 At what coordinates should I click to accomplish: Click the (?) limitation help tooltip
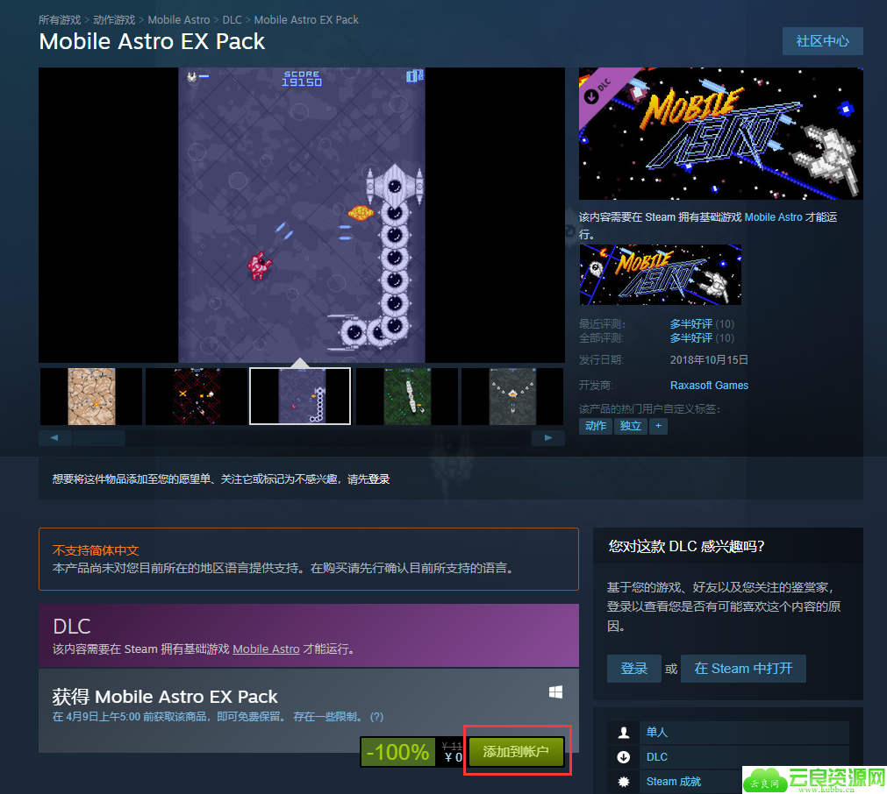point(376,717)
